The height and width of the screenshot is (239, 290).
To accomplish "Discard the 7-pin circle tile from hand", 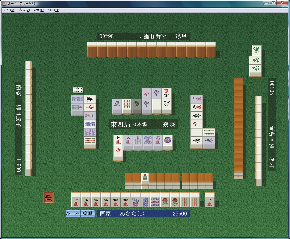I will (135, 200).
